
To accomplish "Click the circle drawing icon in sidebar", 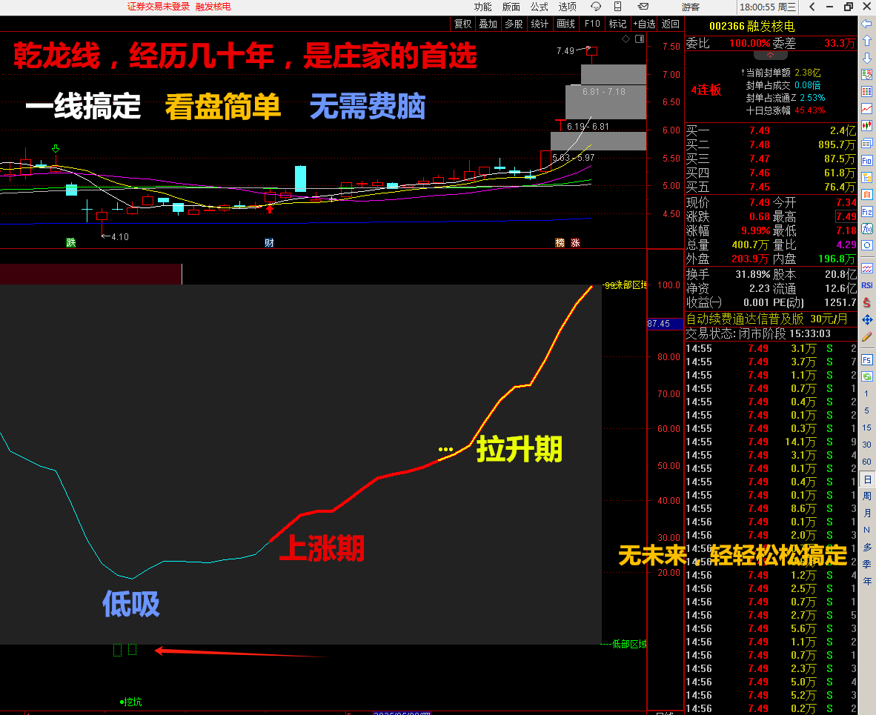I will 866,245.
